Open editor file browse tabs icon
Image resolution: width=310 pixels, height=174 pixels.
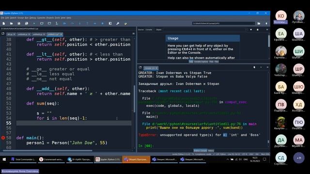point(3,34)
